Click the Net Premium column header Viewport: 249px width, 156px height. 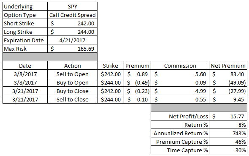[x=228, y=66]
